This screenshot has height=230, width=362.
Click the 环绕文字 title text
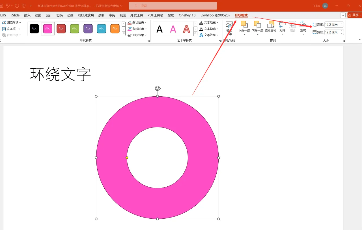click(x=61, y=74)
